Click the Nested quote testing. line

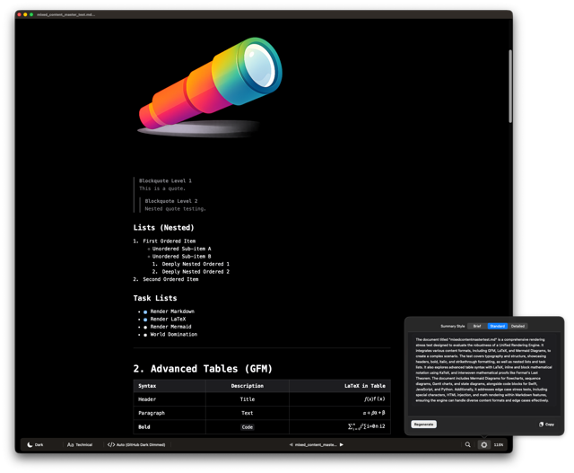coord(176,209)
